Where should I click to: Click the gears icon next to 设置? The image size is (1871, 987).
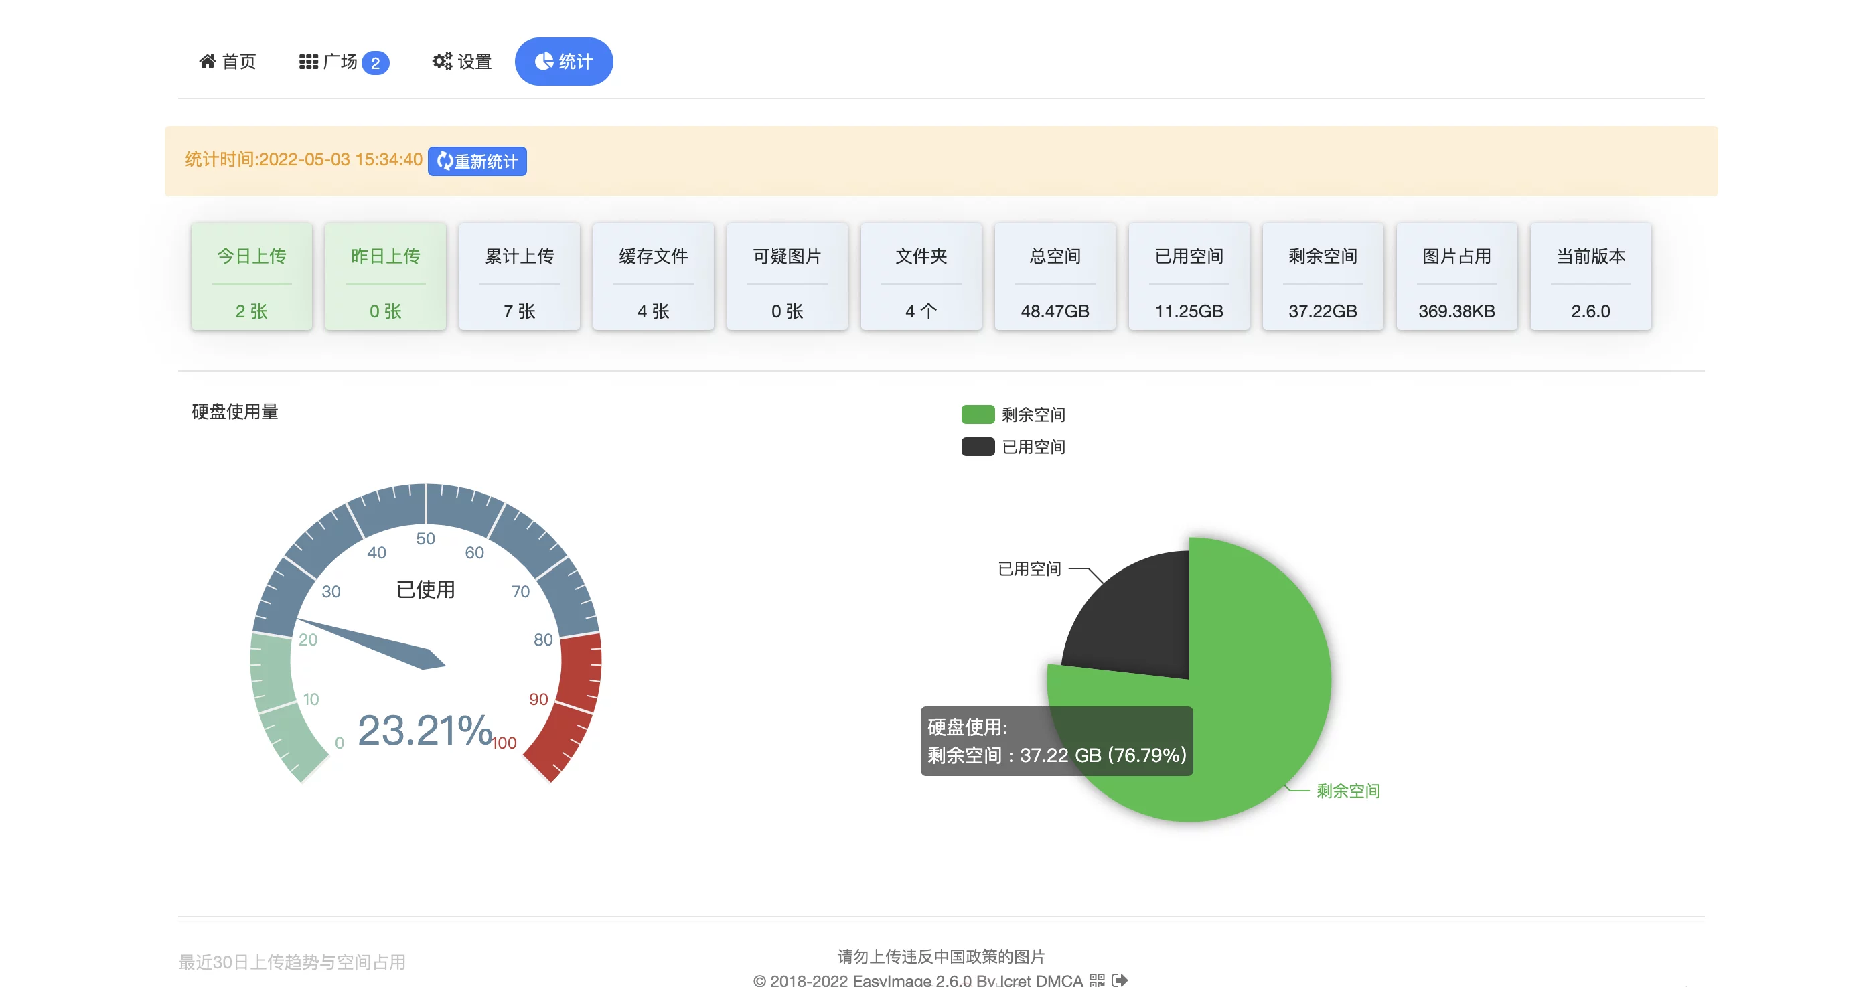[443, 61]
